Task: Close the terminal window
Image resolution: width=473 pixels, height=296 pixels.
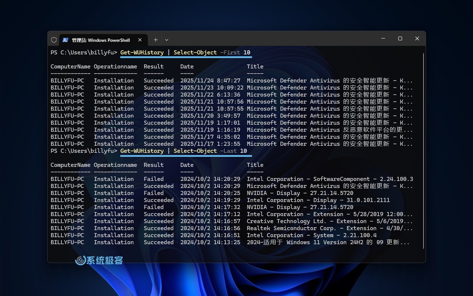Action: [x=417, y=38]
